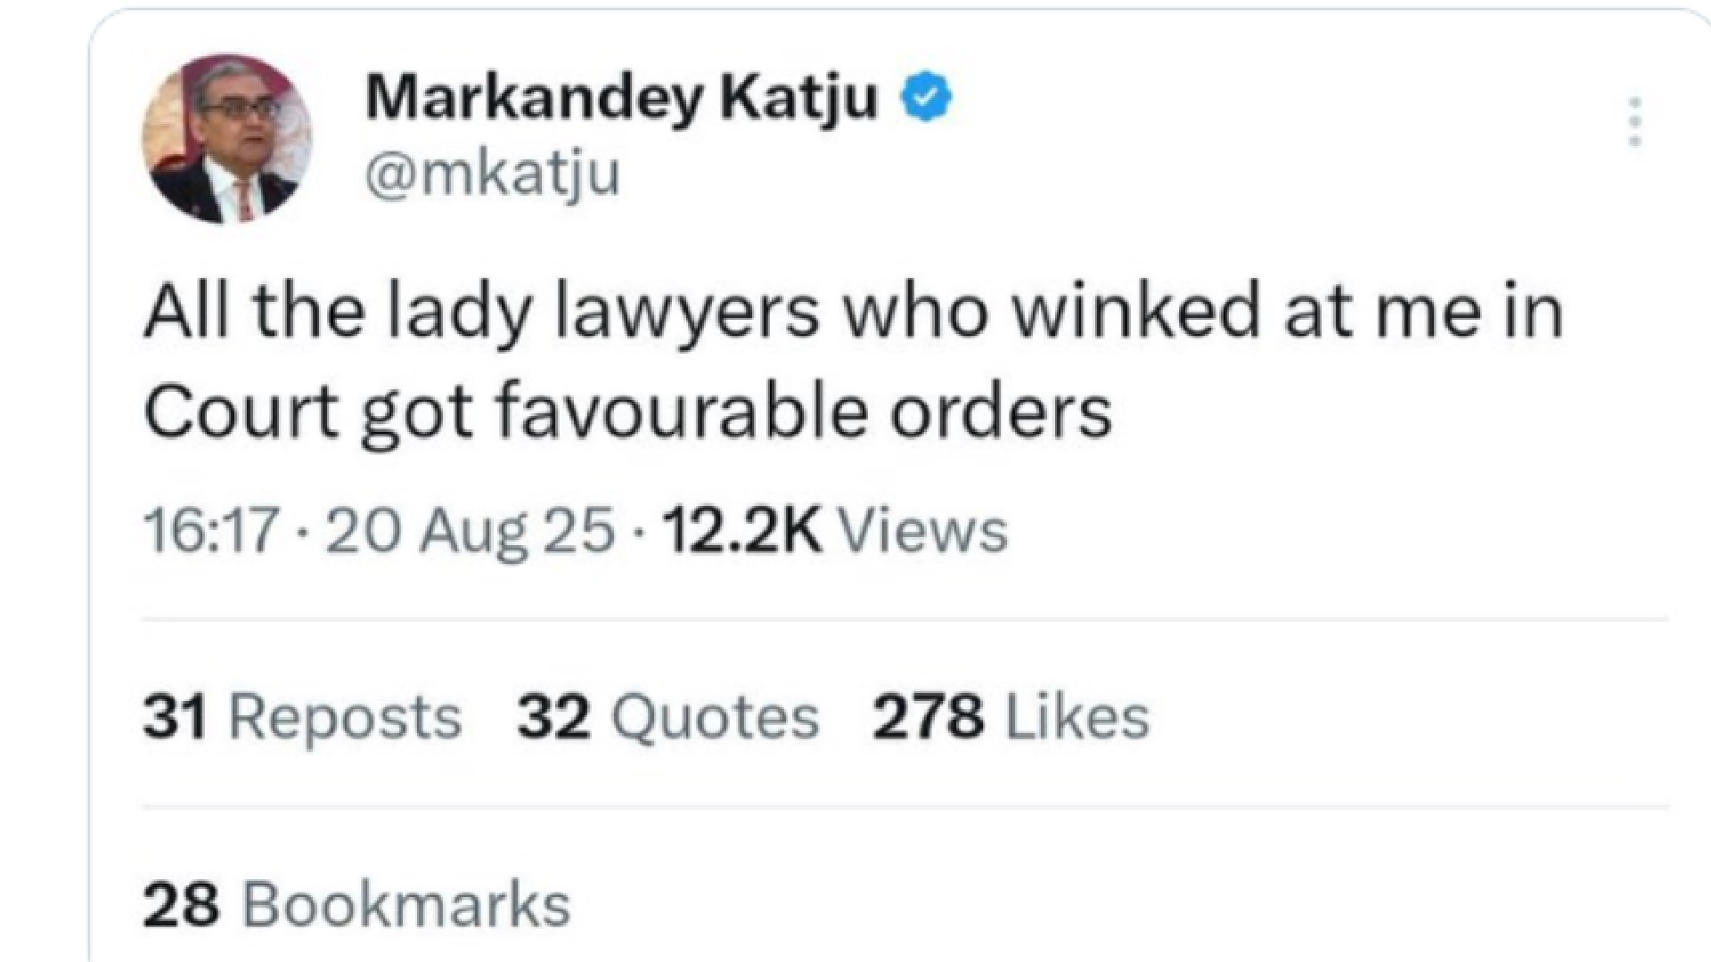
Task: Open Markandey Katju's profile picture
Action: coord(227,138)
